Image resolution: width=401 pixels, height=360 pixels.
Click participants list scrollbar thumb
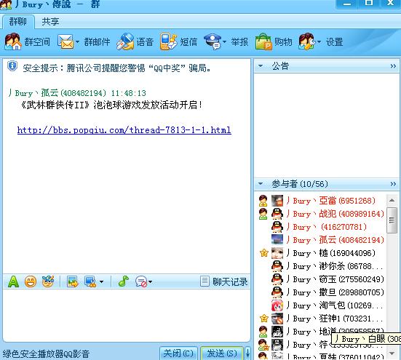(x=392, y=220)
